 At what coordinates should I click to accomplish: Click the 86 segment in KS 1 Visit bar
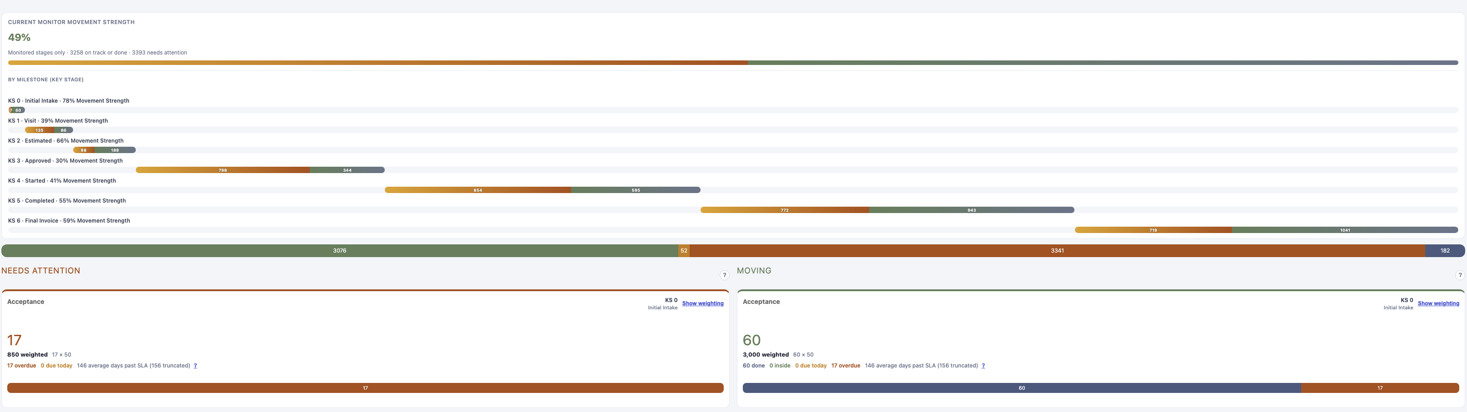tap(63, 130)
